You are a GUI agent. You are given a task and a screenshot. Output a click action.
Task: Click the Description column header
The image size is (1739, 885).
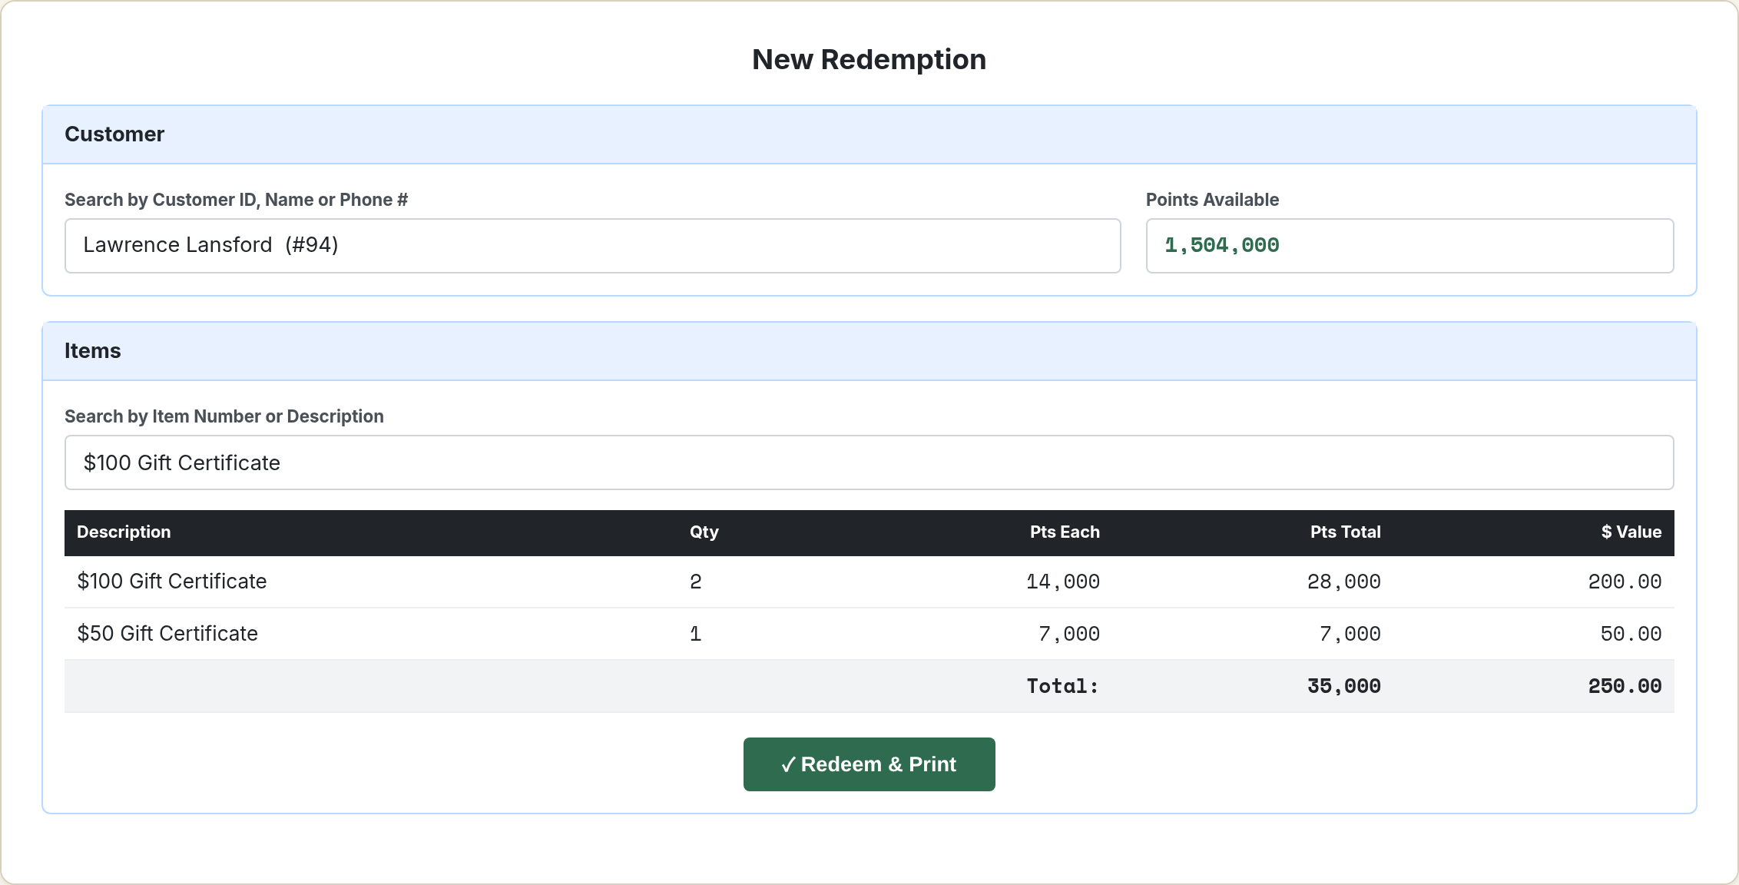(x=124, y=532)
